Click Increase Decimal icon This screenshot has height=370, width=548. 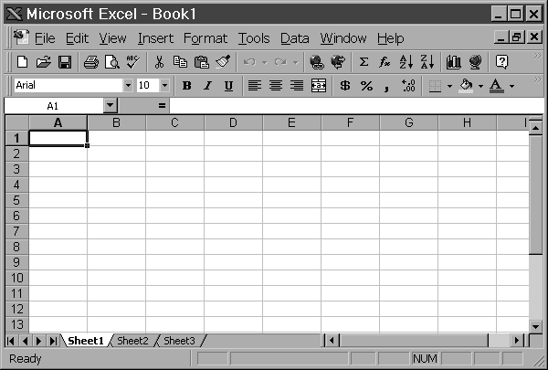coord(408,86)
